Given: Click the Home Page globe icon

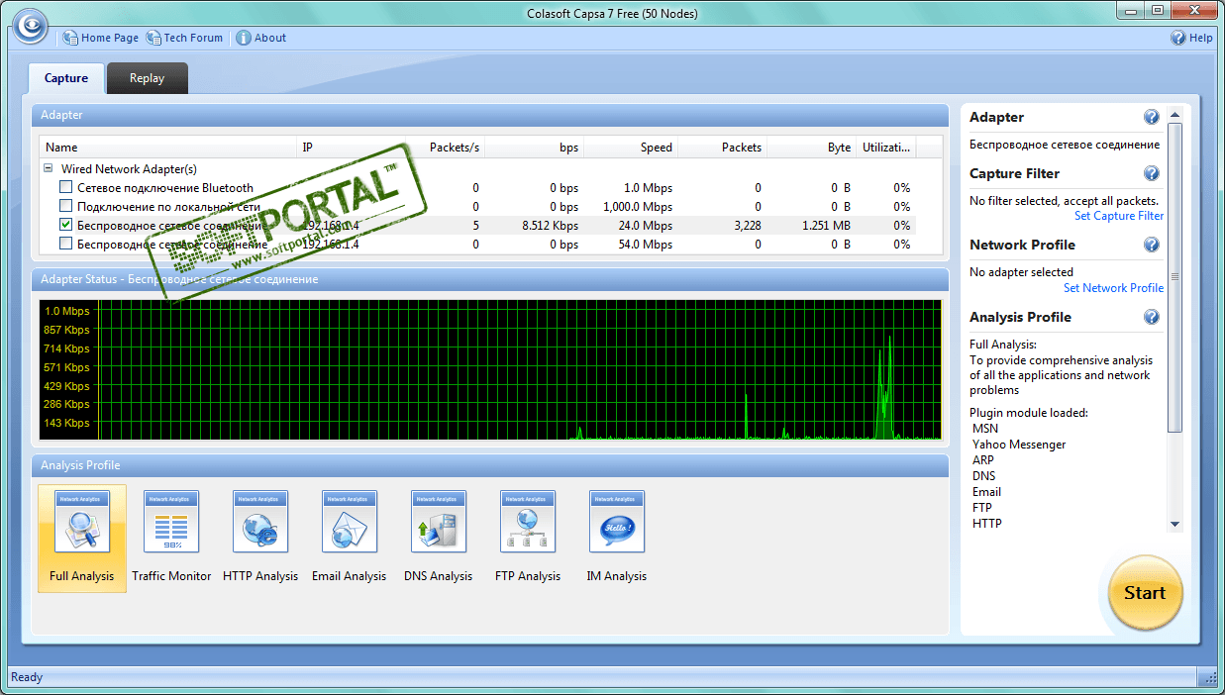Looking at the screenshot, I should pos(70,38).
